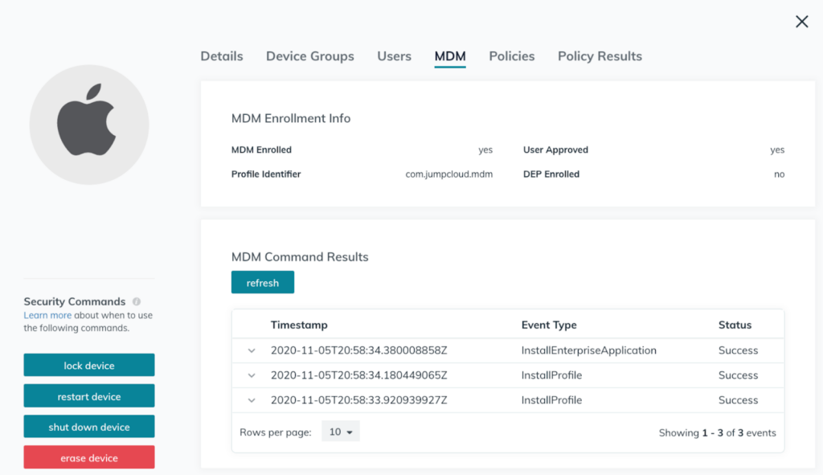The height and width of the screenshot is (475, 823).
Task: Switch to the Policies tab
Action: point(511,56)
